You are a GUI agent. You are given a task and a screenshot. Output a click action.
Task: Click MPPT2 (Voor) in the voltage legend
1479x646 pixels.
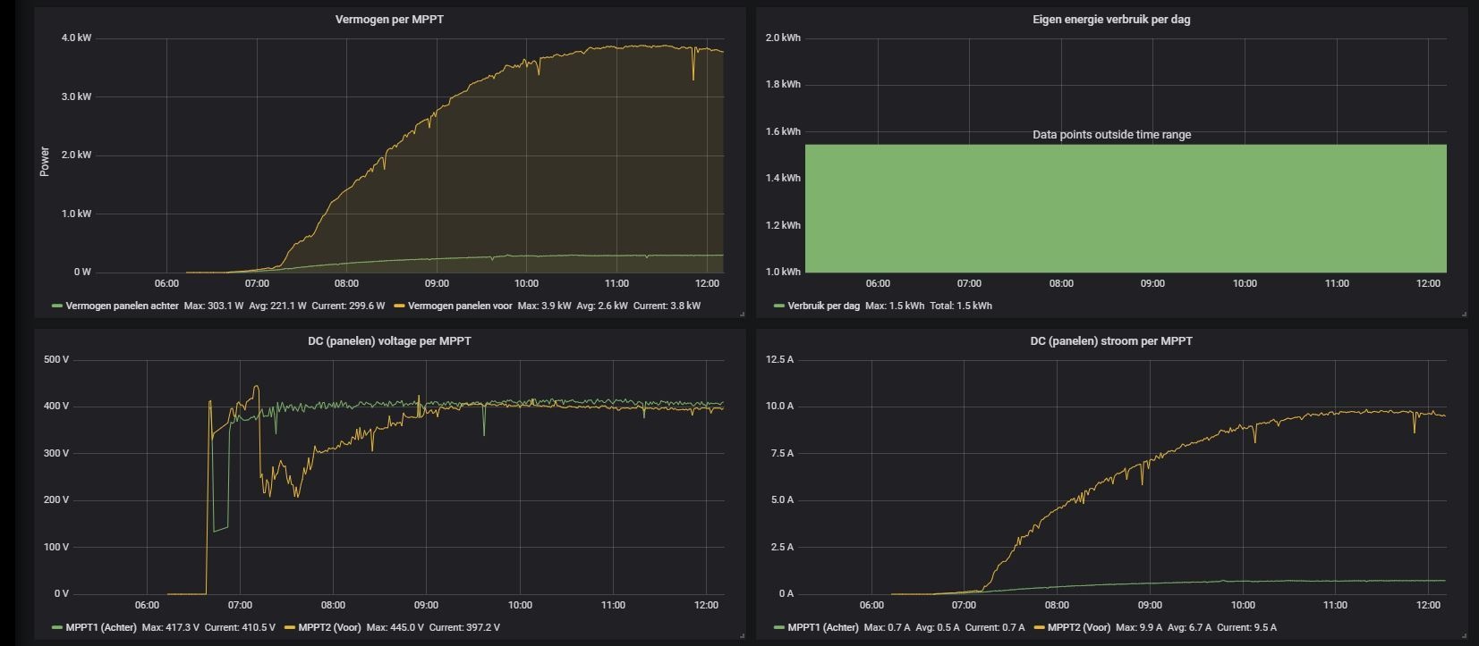click(x=329, y=627)
